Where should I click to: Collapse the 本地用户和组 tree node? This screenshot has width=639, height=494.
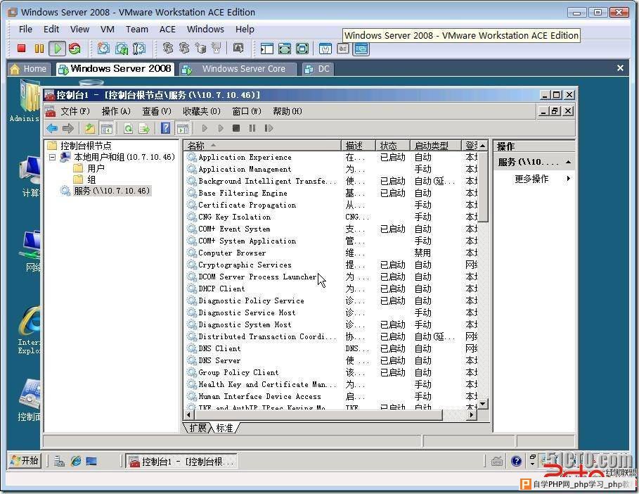click(52, 157)
